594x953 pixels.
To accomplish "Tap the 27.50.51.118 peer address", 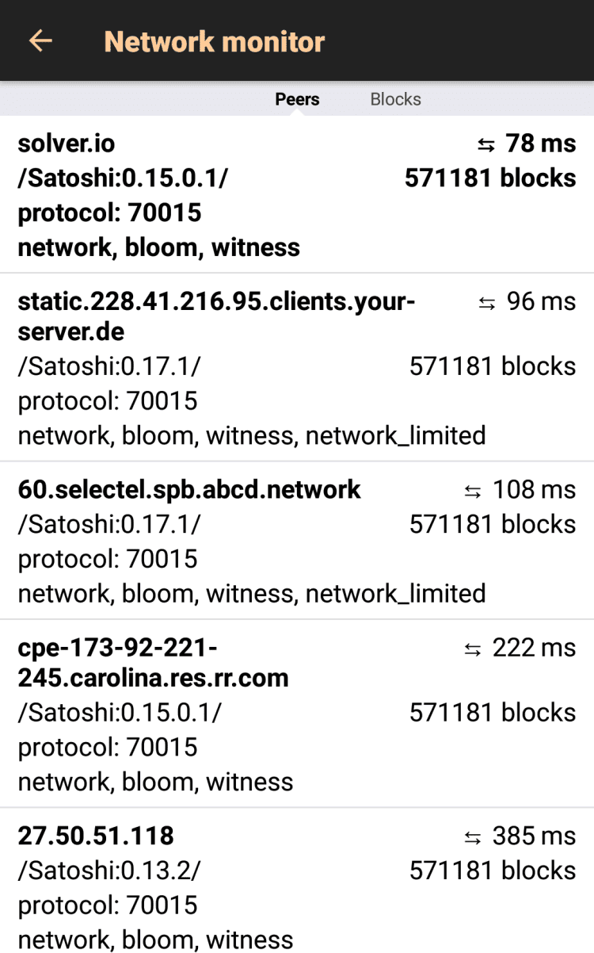I will click(96, 836).
